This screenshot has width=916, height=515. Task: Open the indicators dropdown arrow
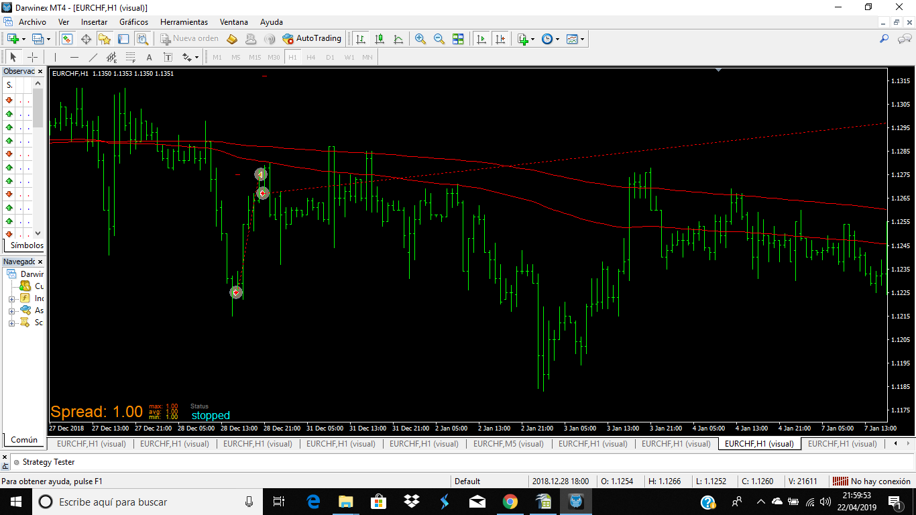pyautogui.click(x=532, y=39)
